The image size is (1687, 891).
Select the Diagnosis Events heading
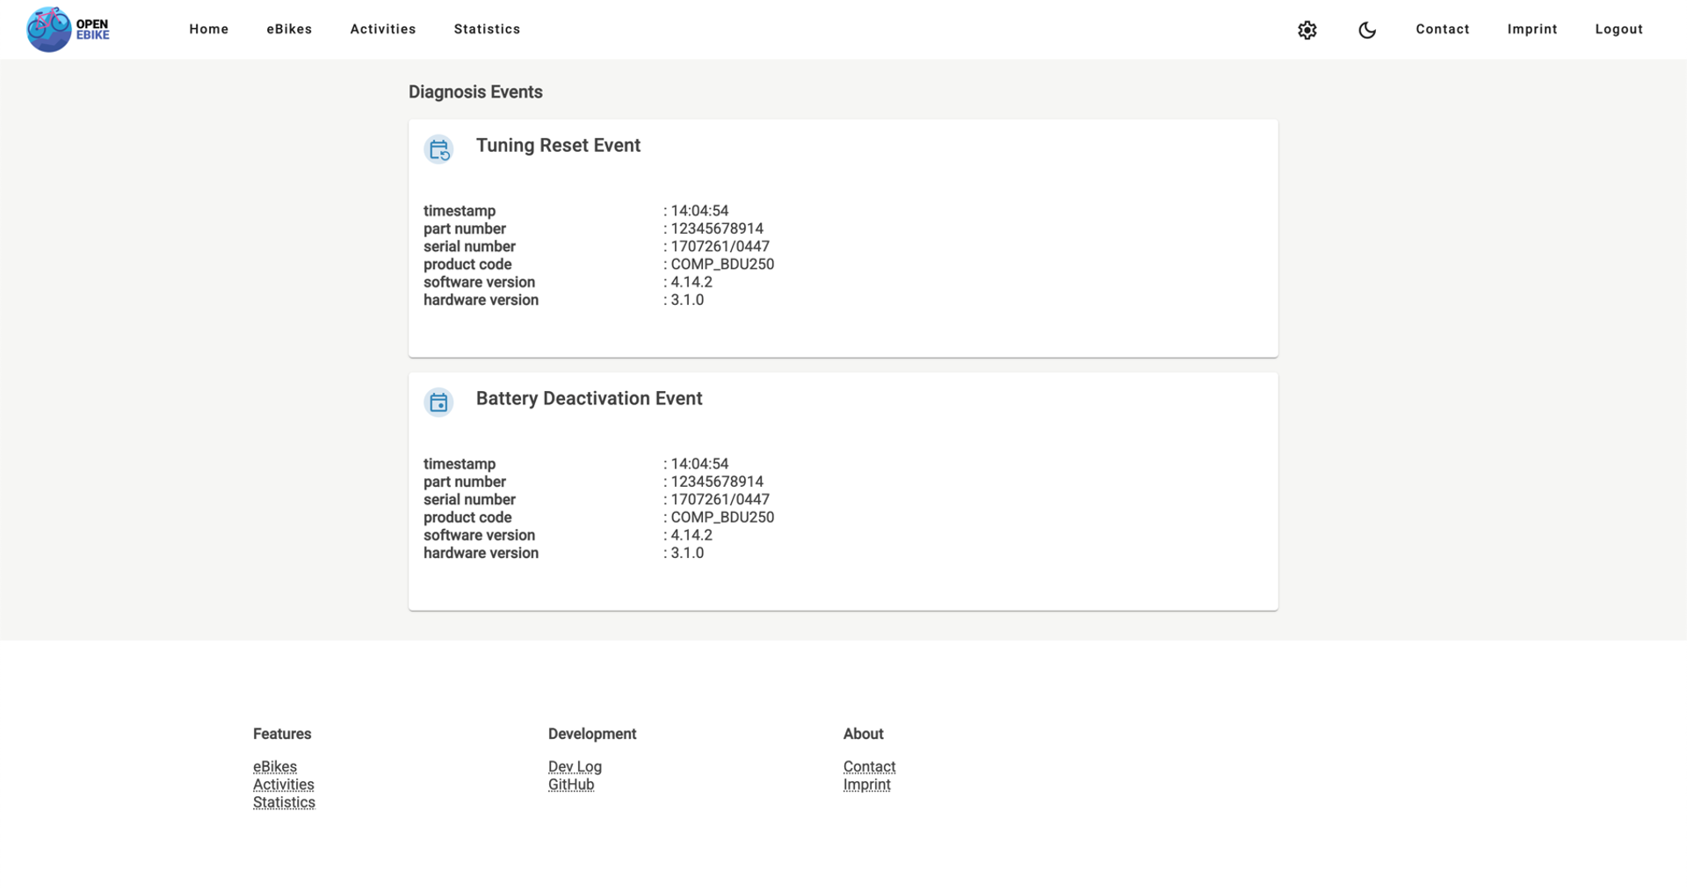[475, 91]
